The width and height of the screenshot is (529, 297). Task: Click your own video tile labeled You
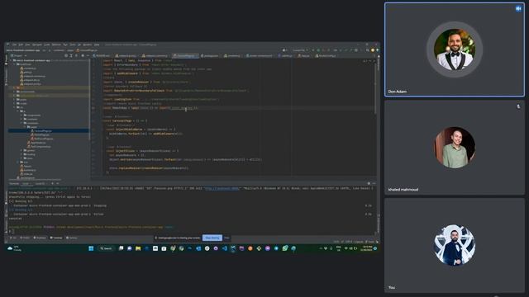455,245
